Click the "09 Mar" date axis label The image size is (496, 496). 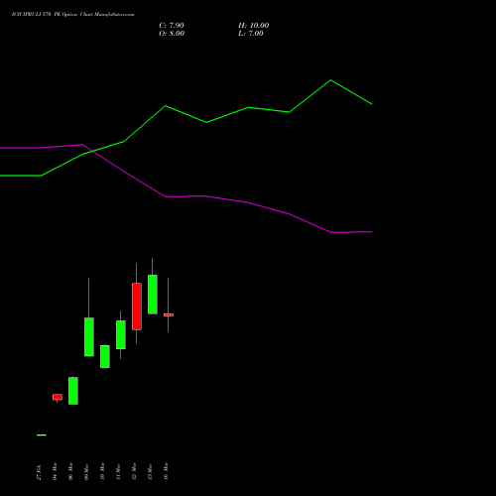click(86, 471)
